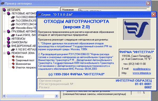
Task: Click the truck icon beside КамАЗ-5410
Action: 13,35
